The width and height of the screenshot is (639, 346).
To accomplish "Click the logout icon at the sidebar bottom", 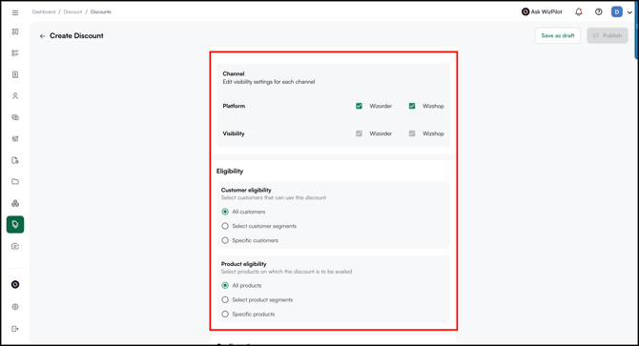I will 15,329.
